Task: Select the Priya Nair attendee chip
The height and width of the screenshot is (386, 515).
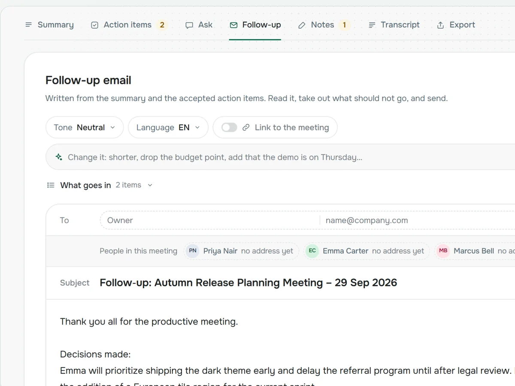Action: click(241, 251)
